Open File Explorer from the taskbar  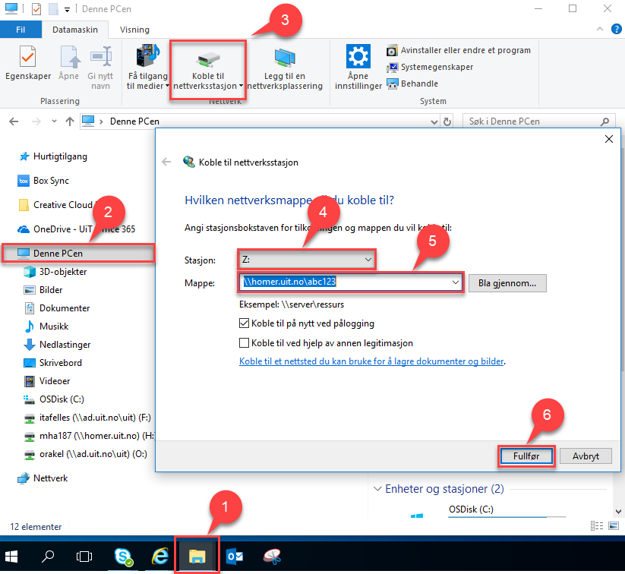click(x=197, y=556)
